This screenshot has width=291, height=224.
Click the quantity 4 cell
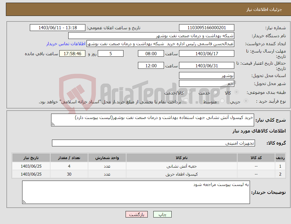point(69,166)
